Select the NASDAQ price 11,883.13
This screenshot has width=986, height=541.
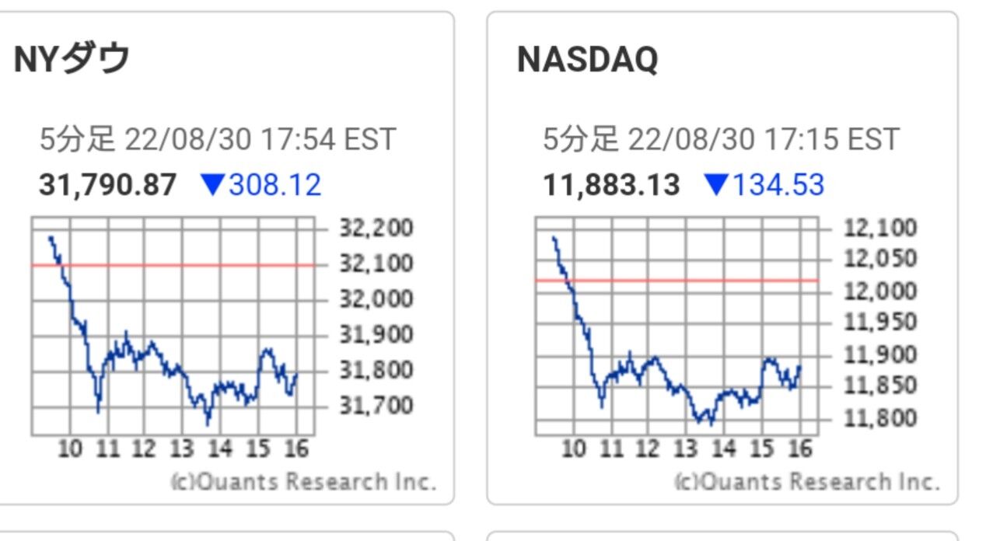611,185
